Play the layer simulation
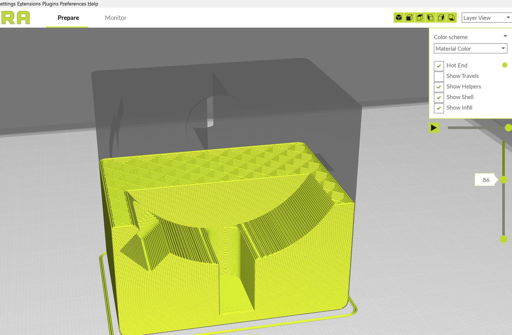This screenshot has height=335, width=512. point(434,128)
